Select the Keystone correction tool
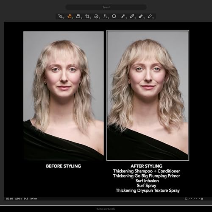Viewport: 212px width, 212px height. [105, 17]
